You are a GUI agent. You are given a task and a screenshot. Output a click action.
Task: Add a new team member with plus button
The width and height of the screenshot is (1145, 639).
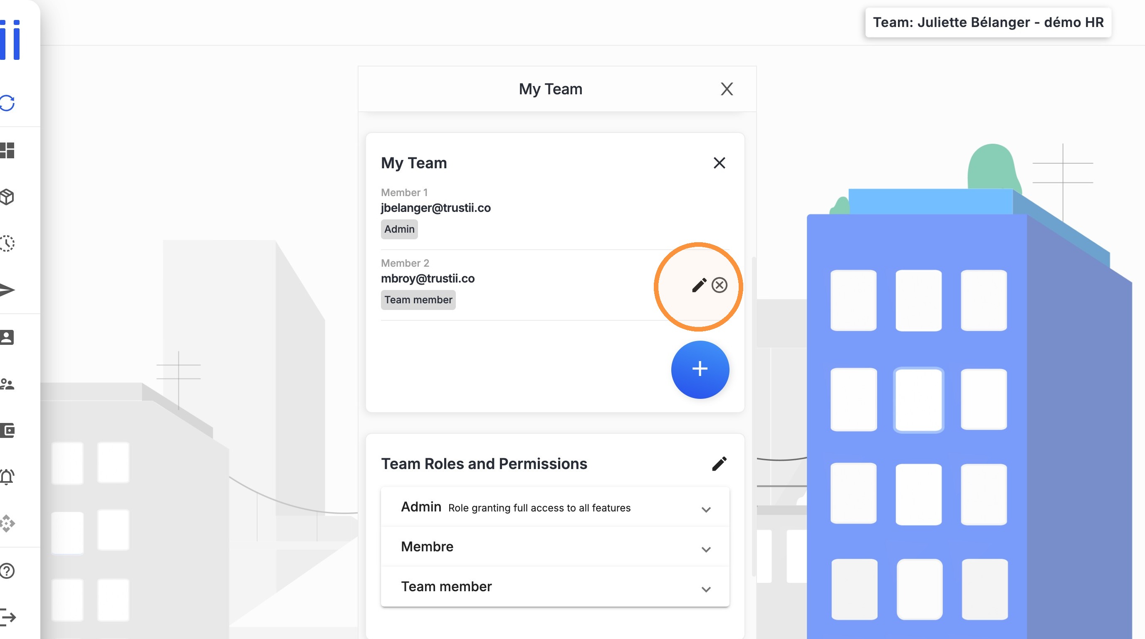(700, 369)
